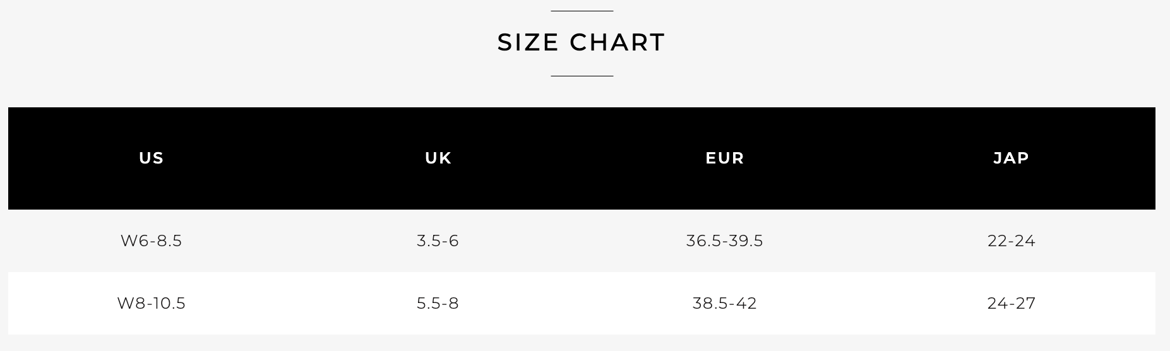Screen dimensions: 1170x351
Task: Click the line below SIZE CHART title
Action: click(582, 76)
